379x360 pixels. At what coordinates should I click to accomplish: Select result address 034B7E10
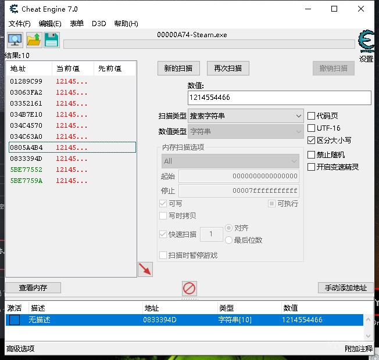[26, 114]
